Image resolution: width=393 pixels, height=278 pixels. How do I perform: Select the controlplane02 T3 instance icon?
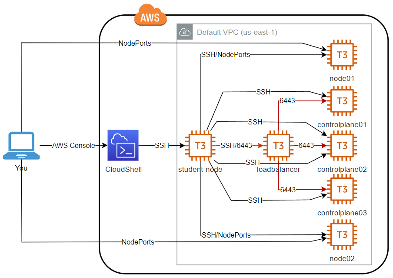click(x=342, y=145)
